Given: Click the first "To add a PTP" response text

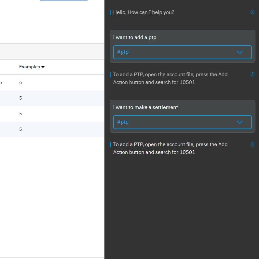Looking at the screenshot, I should 170,78.
